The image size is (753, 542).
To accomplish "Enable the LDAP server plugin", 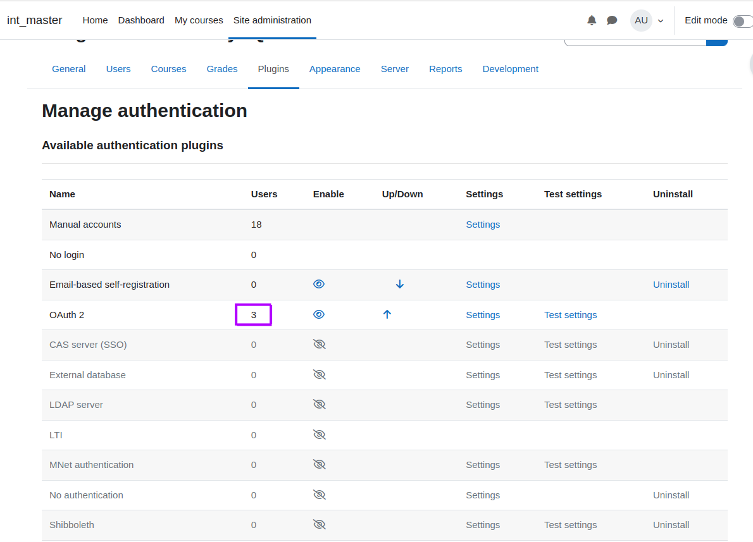I will point(320,404).
